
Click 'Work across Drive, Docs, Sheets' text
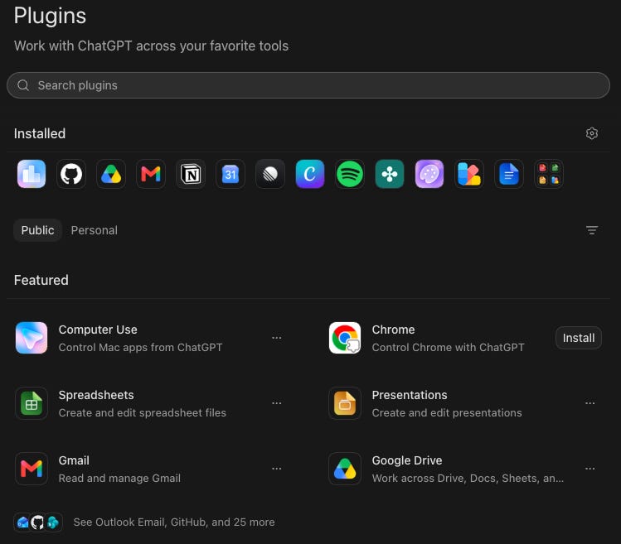(468, 478)
